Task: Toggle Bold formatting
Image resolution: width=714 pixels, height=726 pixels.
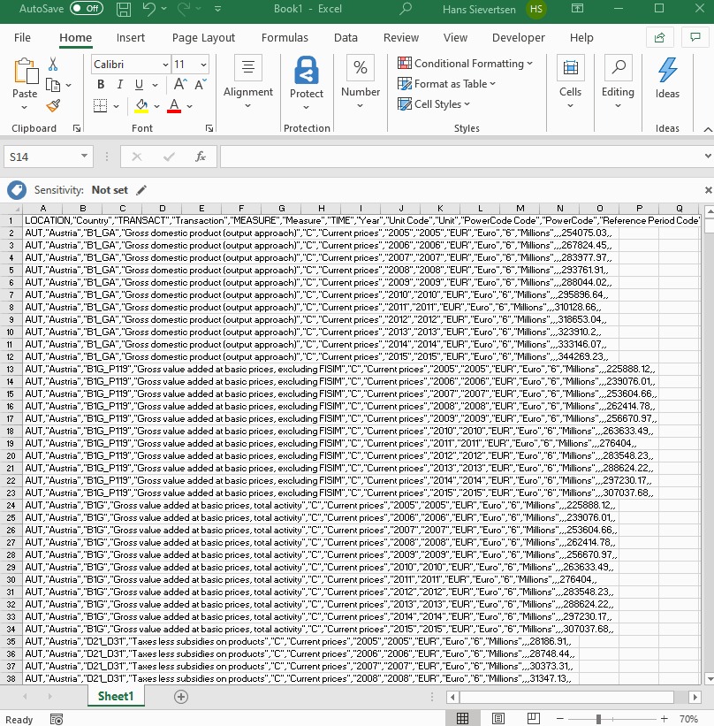Action: click(x=101, y=85)
